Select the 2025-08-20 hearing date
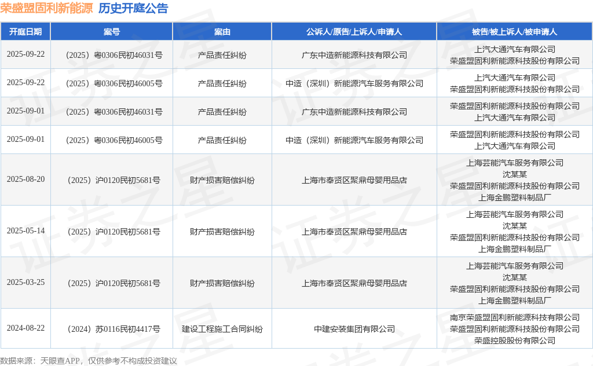 (x=25, y=179)
